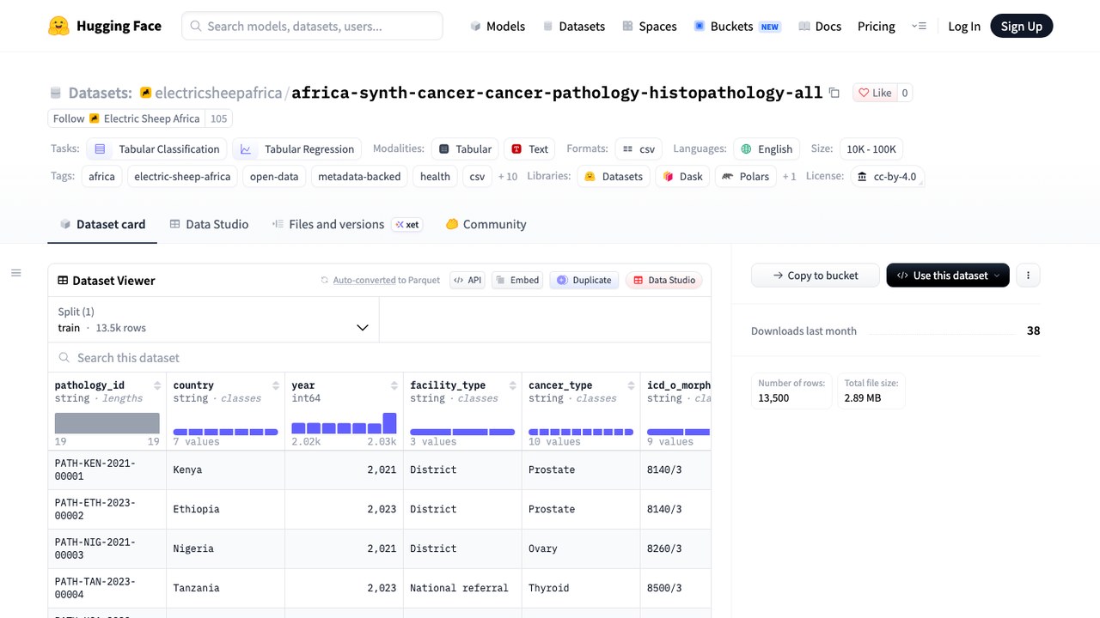Click the Copy to bucket button

coord(815,276)
